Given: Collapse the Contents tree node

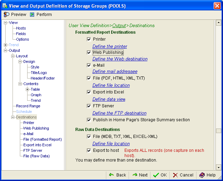Looking at the screenshot, I should (20, 84).
